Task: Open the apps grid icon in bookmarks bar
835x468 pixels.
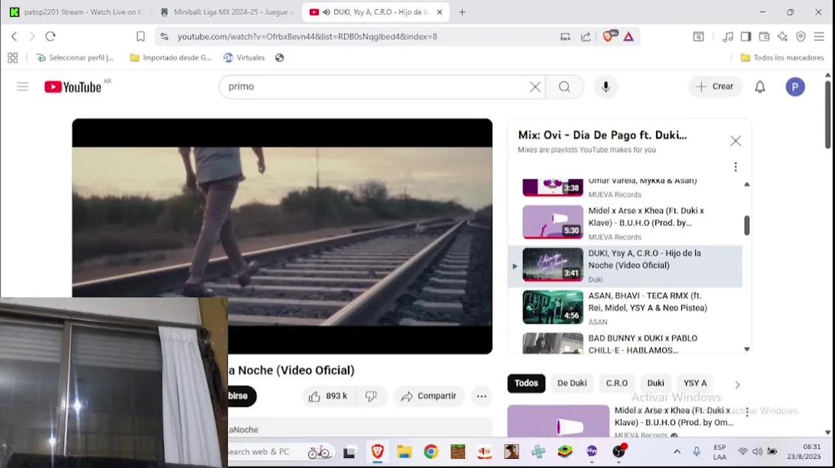Action: click(x=12, y=58)
